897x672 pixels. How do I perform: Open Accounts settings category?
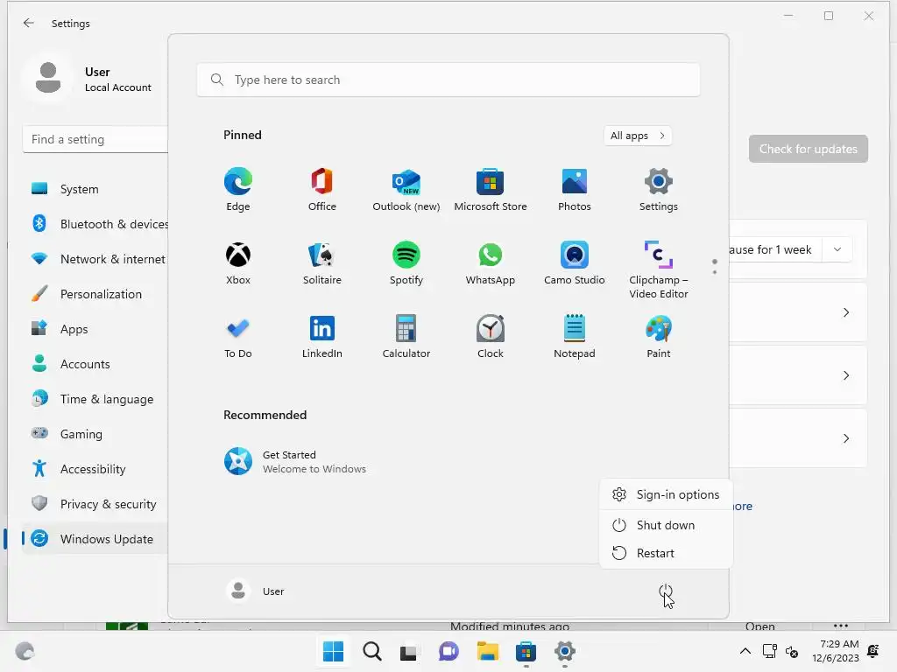95,364
